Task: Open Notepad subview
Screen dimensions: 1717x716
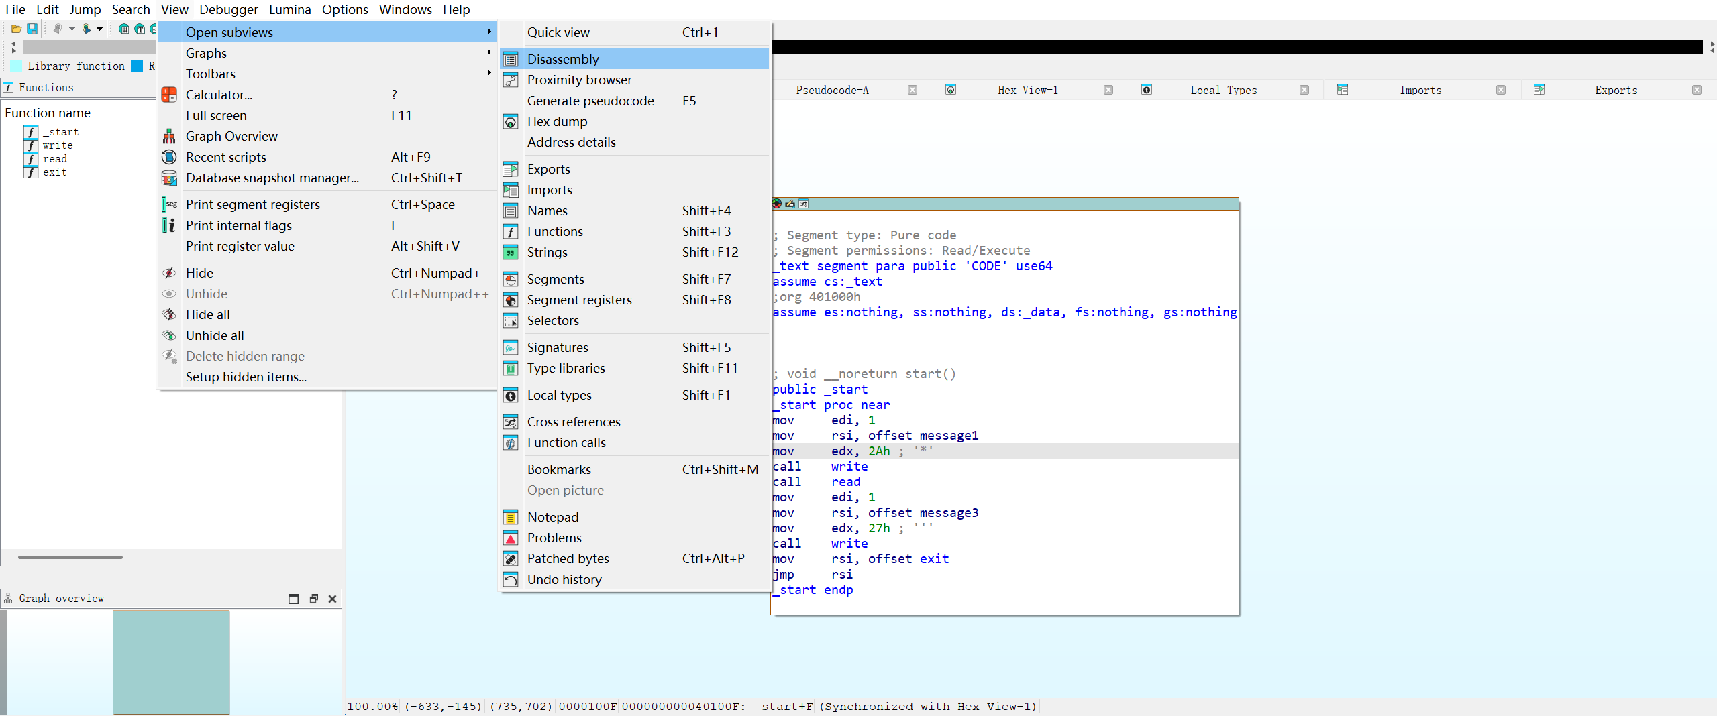Action: [635, 517]
